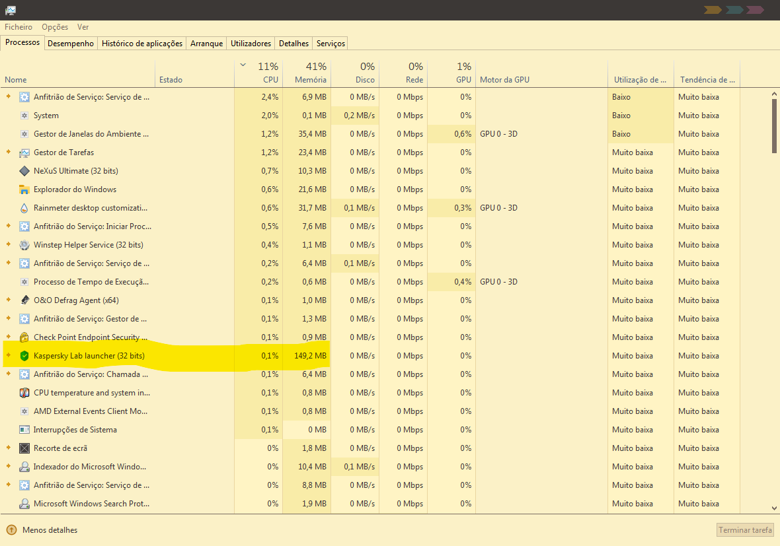The height and width of the screenshot is (546, 780).
Task: Click the Kaspersky Lab launcher shield icon
Action: coord(24,356)
